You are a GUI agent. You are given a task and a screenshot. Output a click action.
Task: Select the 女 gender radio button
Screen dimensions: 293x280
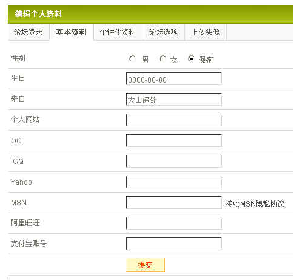163,59
